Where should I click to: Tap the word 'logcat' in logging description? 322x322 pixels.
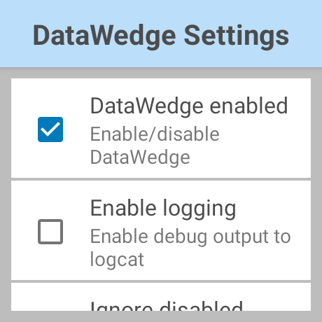coord(117,260)
